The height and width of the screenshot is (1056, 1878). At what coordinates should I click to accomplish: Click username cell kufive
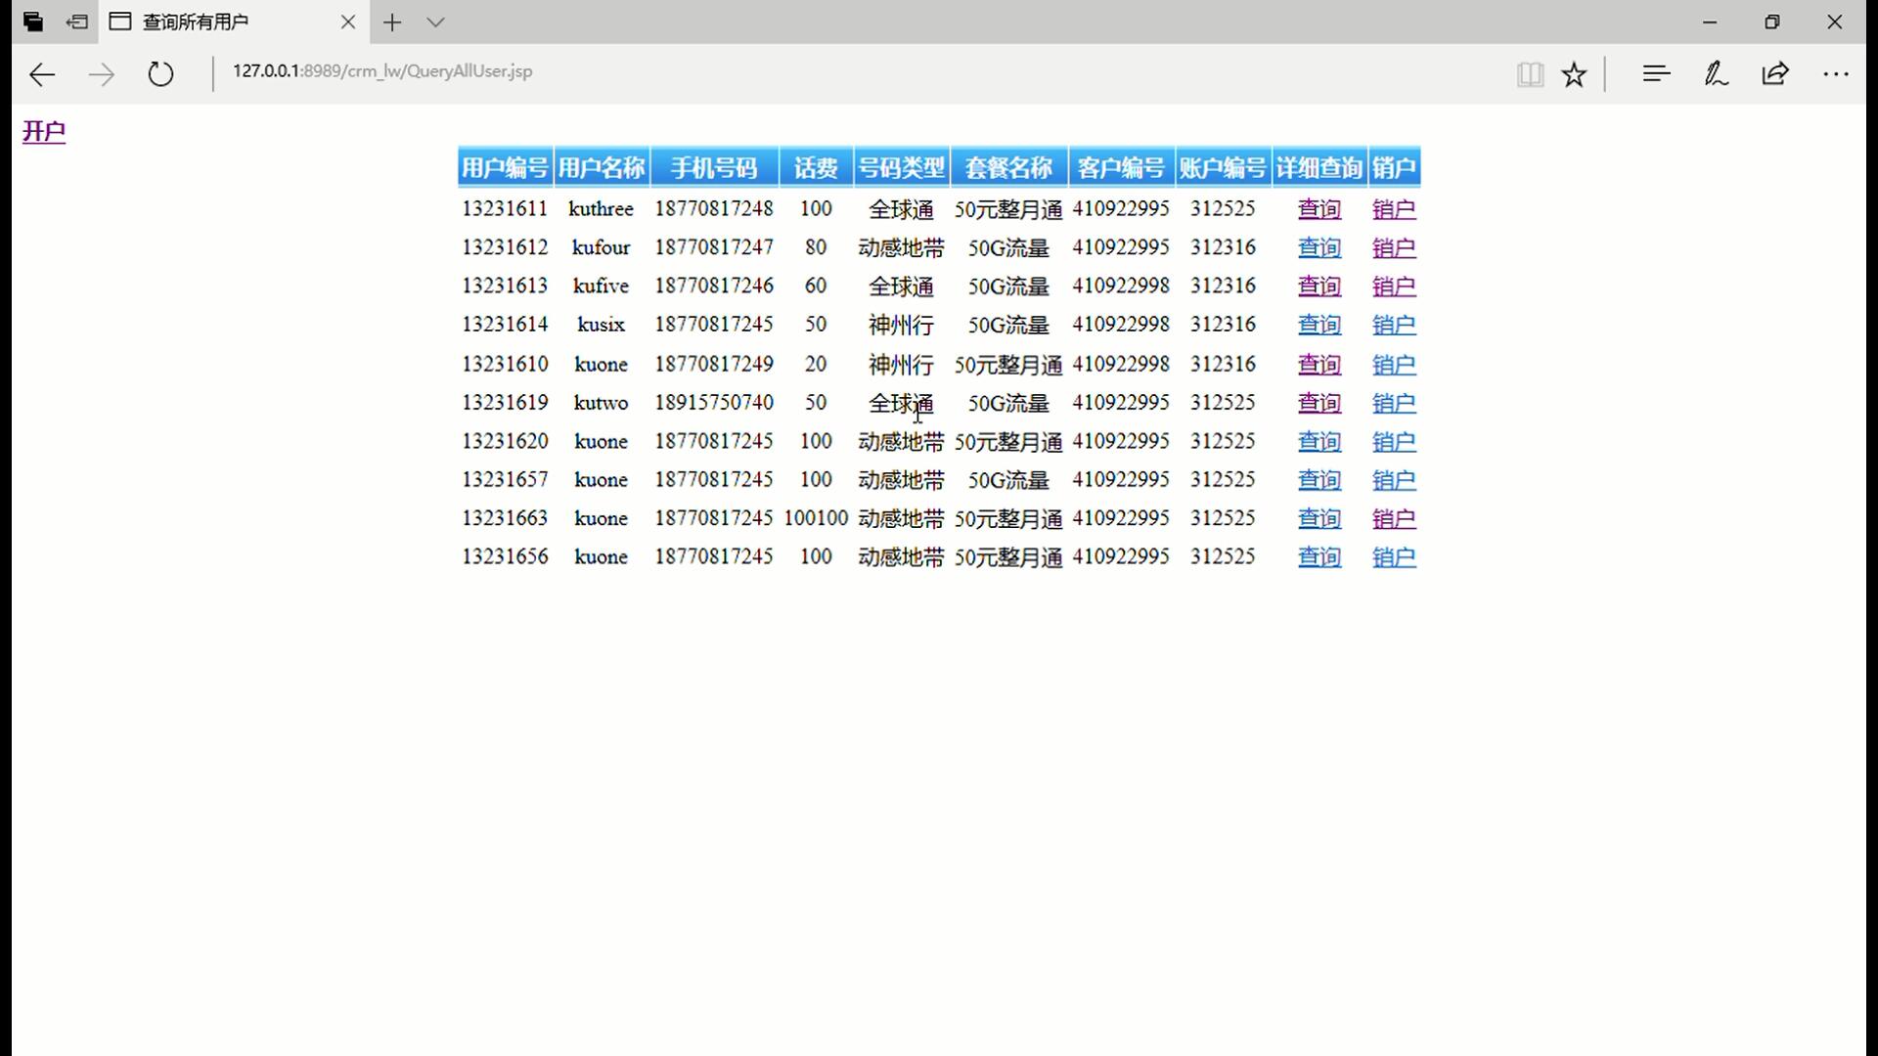tap(601, 286)
